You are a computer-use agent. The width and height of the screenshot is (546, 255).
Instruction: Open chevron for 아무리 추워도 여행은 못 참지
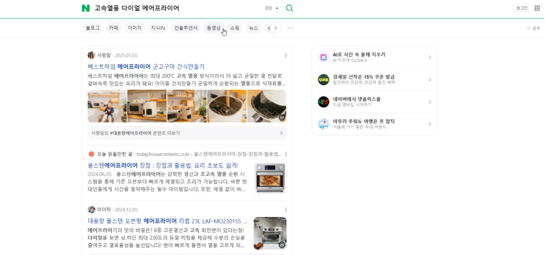tap(430, 124)
